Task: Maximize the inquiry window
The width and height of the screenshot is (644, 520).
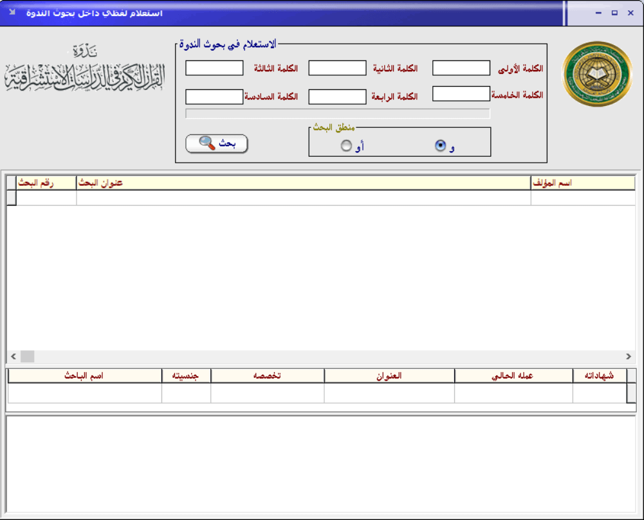Action: pos(614,13)
